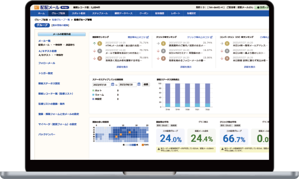Screen dimensions: 299x179
Task: Click the 配配メール logo icon
Action: 37,7
